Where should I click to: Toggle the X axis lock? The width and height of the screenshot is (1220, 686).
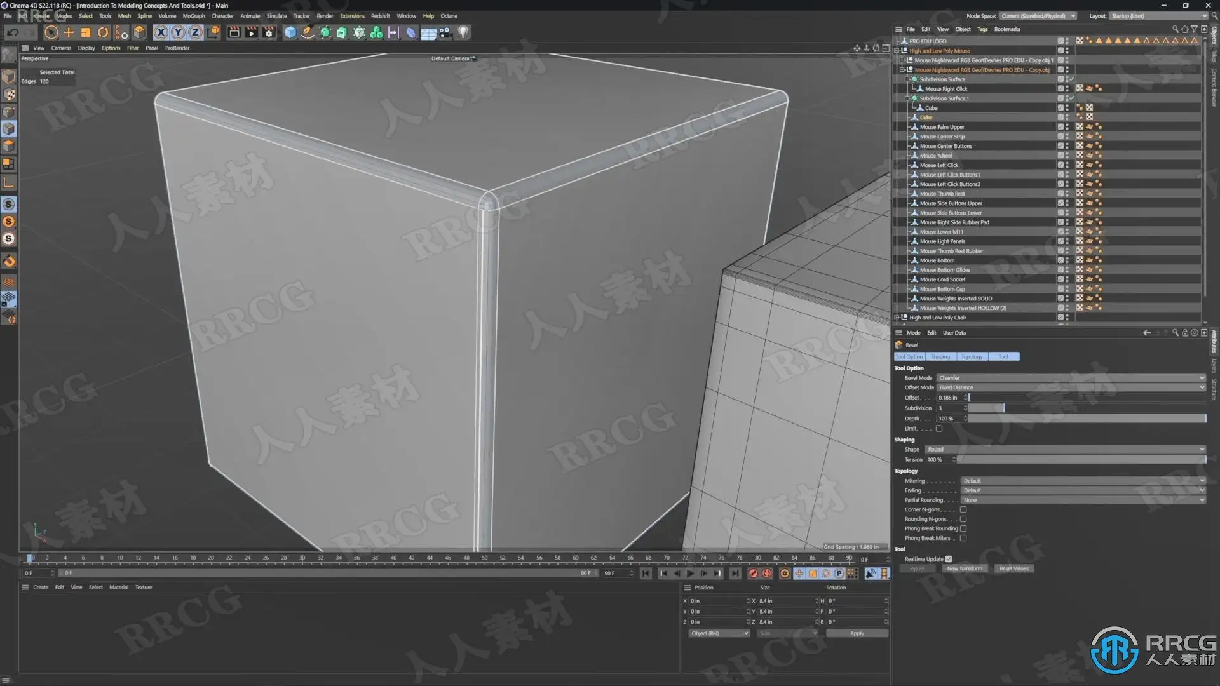pos(161,32)
